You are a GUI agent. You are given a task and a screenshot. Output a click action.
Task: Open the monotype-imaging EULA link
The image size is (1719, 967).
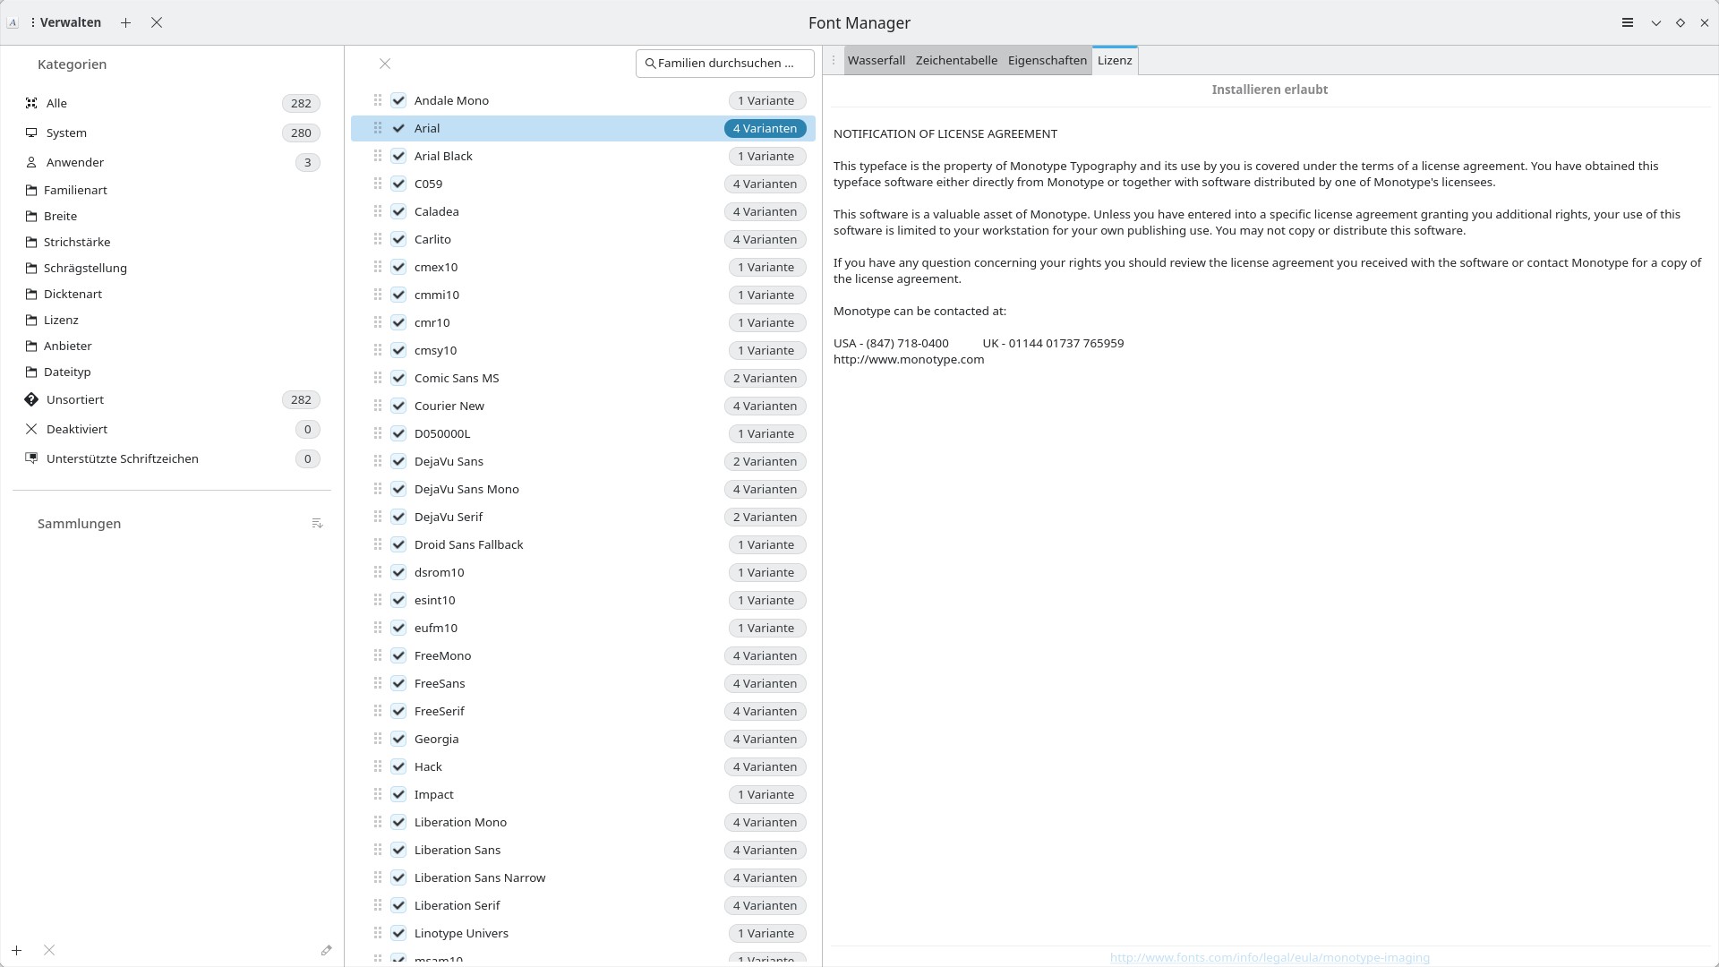1270,957
